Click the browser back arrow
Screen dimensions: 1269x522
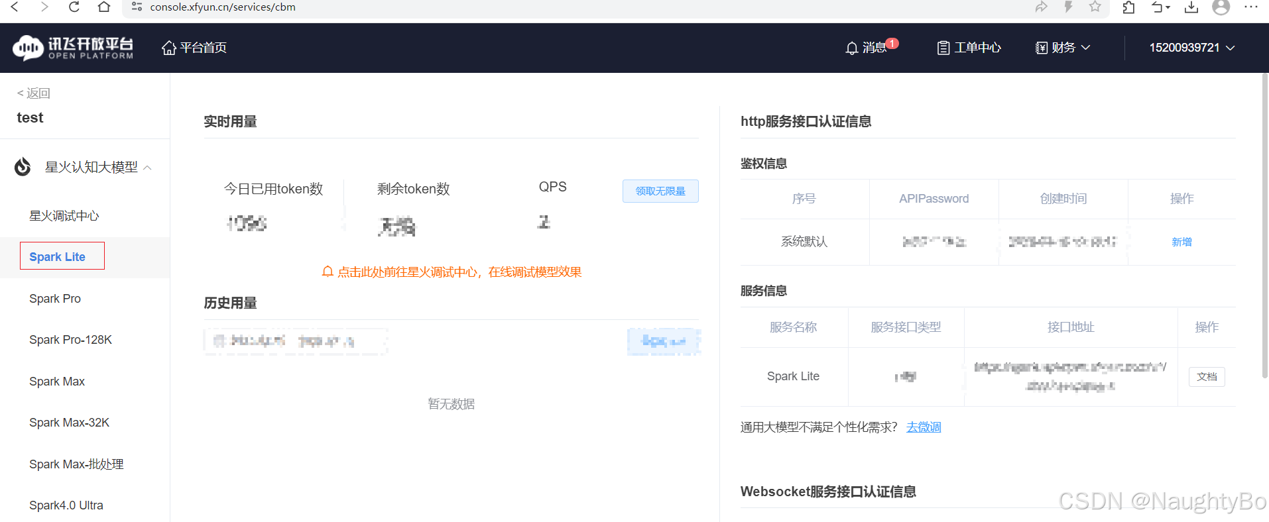(15, 7)
